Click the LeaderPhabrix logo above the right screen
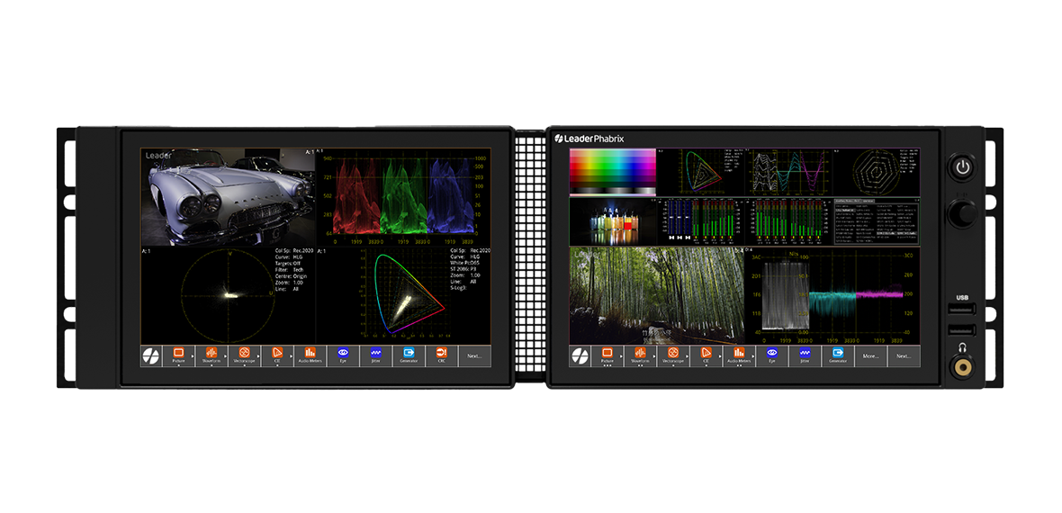 (x=589, y=139)
